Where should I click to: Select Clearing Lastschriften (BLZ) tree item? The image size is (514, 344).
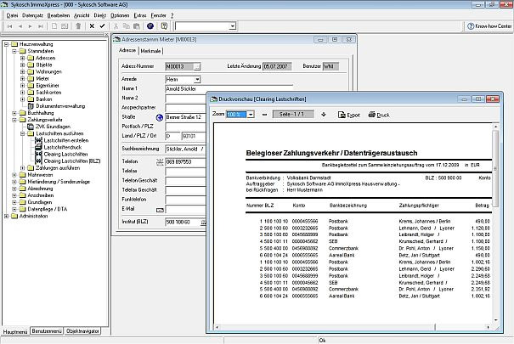[72, 161]
